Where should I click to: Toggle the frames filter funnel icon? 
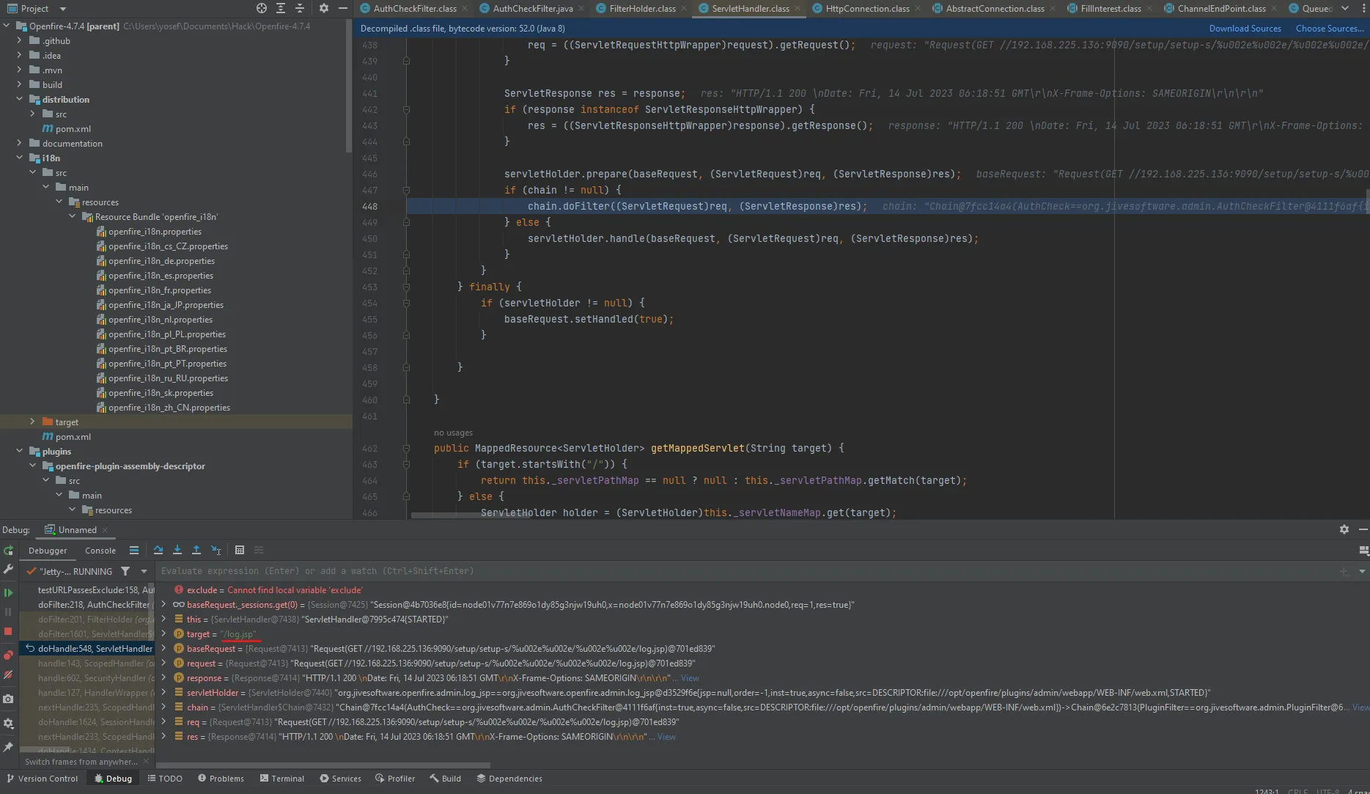pos(125,571)
